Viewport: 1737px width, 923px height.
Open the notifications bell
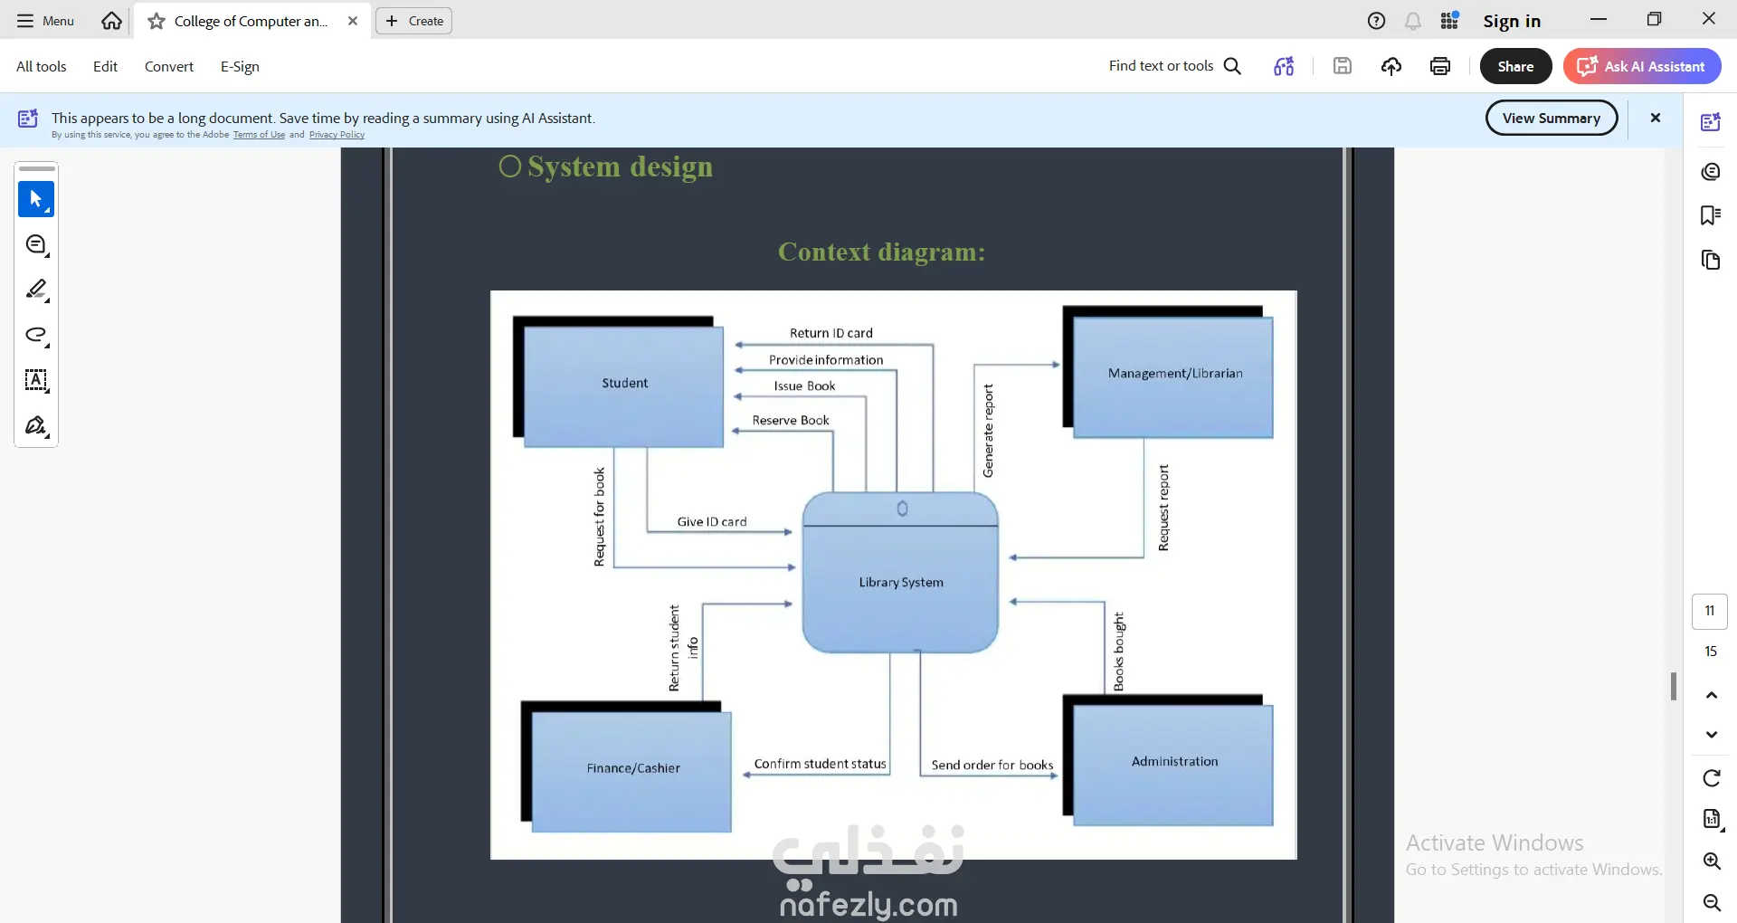click(1413, 21)
